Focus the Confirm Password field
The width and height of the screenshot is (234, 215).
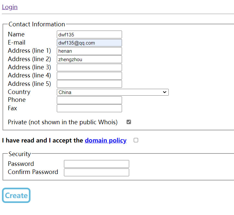(x=96, y=172)
